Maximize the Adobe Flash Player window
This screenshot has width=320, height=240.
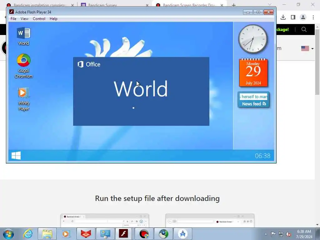pos(258,12)
